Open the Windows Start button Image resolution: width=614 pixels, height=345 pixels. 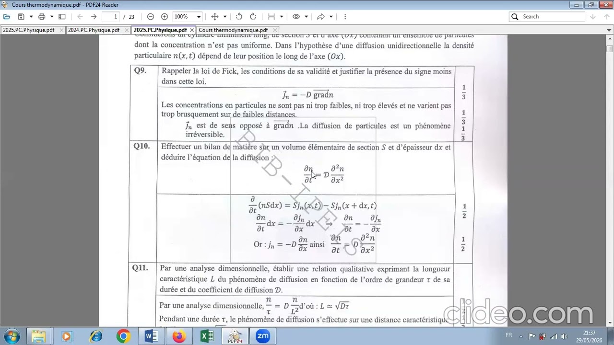tap(12, 336)
